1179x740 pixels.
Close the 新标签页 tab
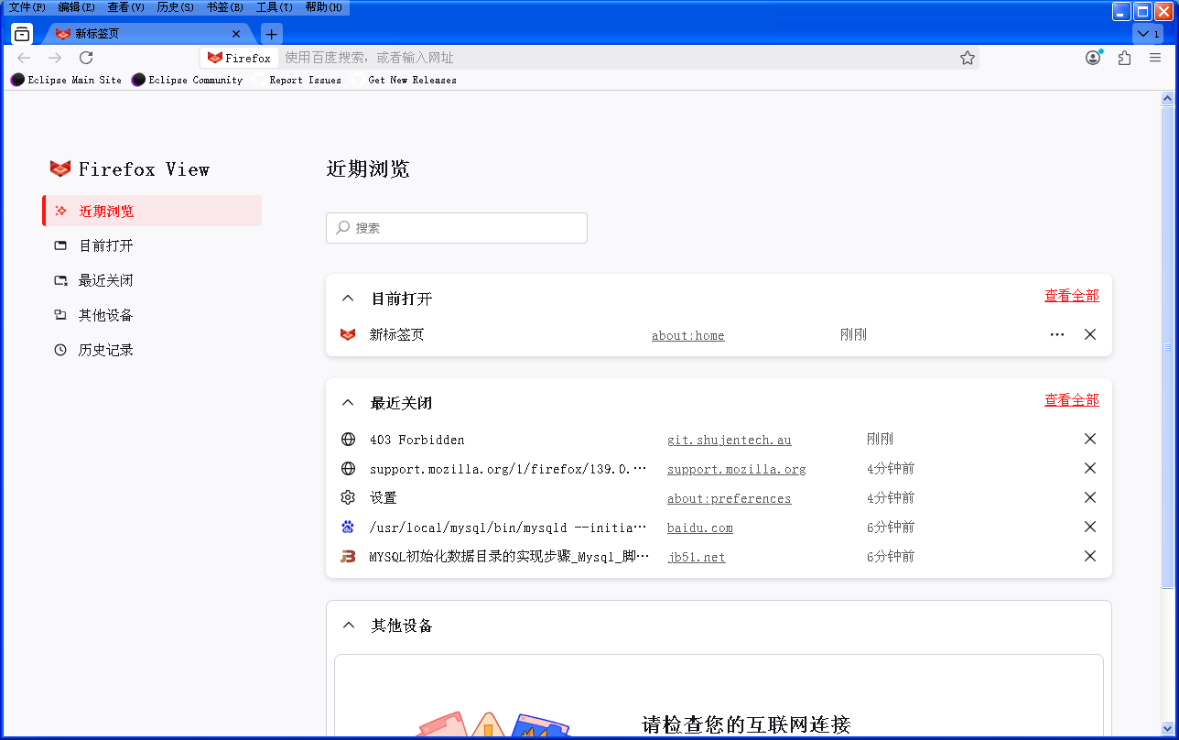point(235,34)
